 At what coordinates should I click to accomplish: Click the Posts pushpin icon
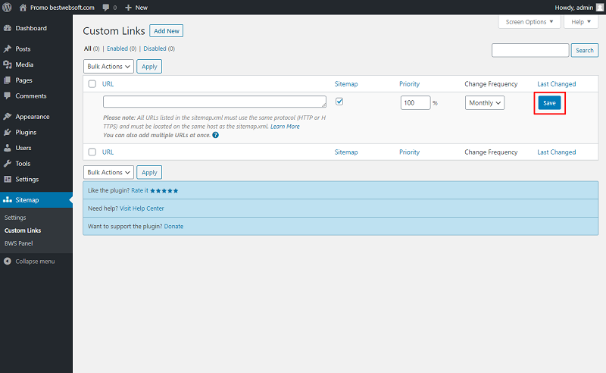[x=8, y=49]
